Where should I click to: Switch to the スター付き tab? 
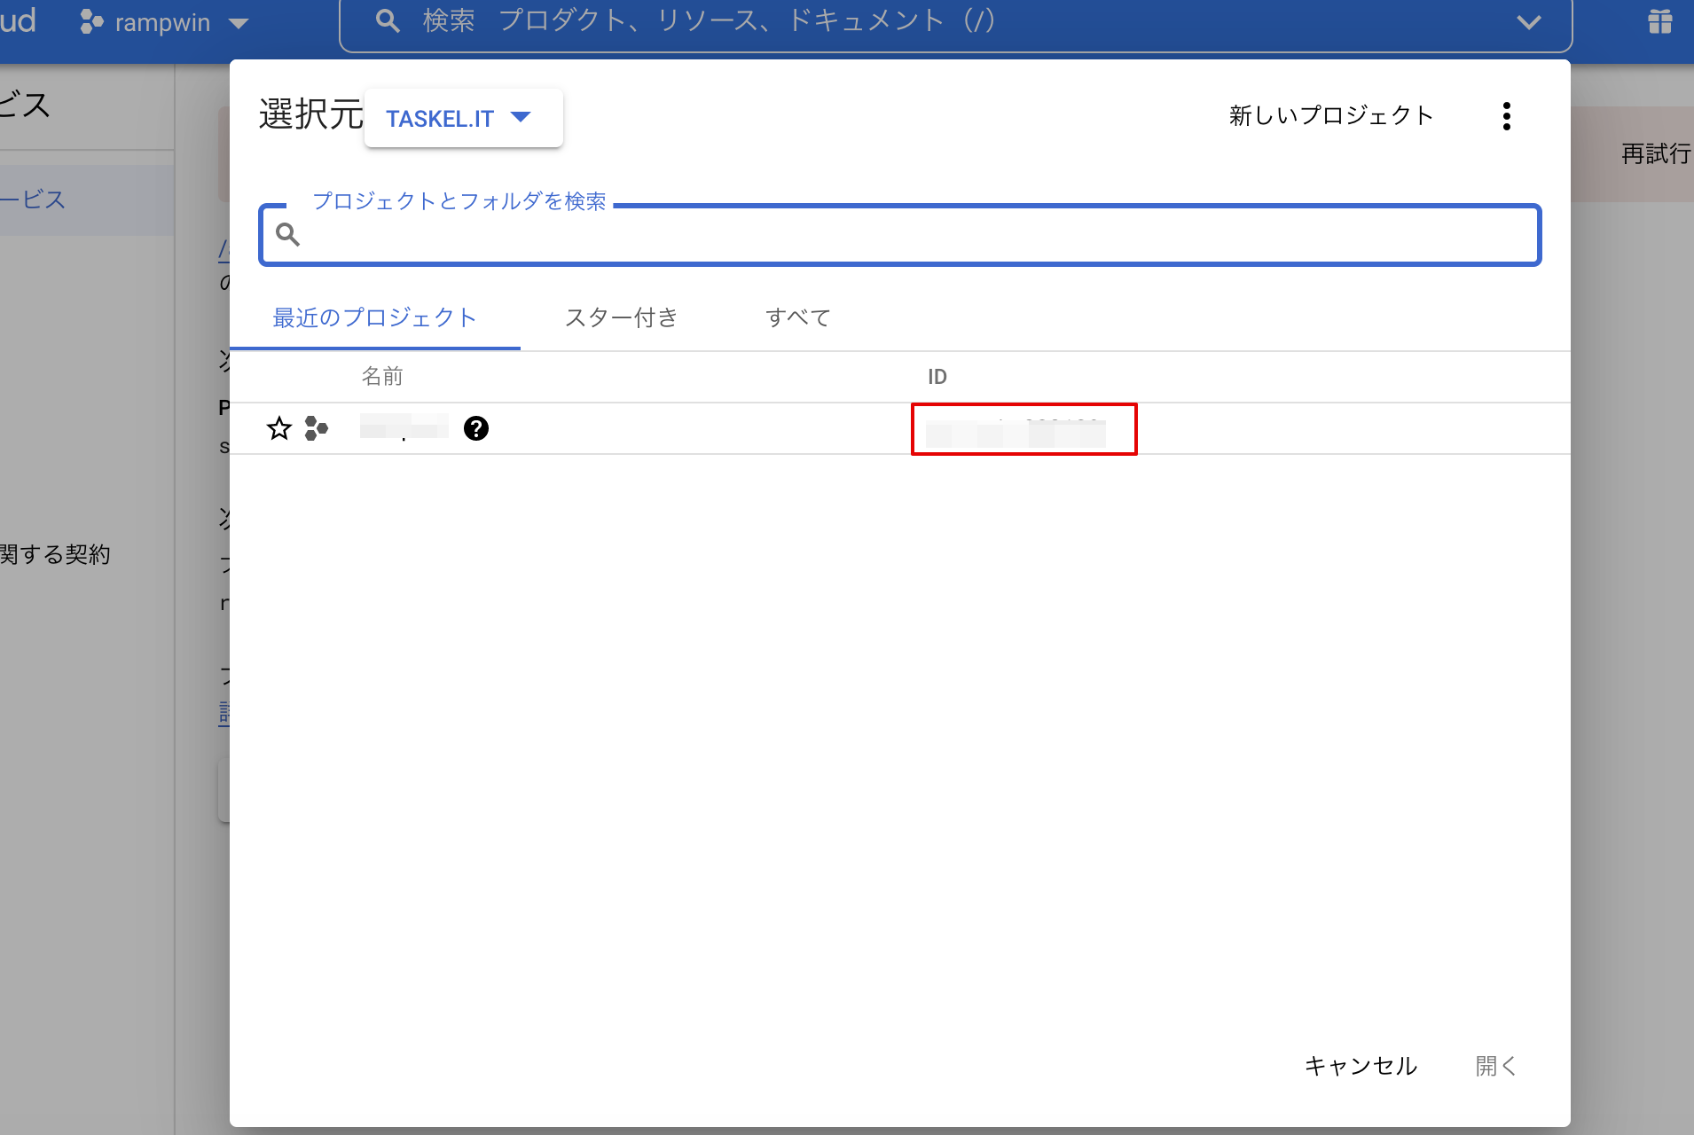pyautogui.click(x=621, y=317)
